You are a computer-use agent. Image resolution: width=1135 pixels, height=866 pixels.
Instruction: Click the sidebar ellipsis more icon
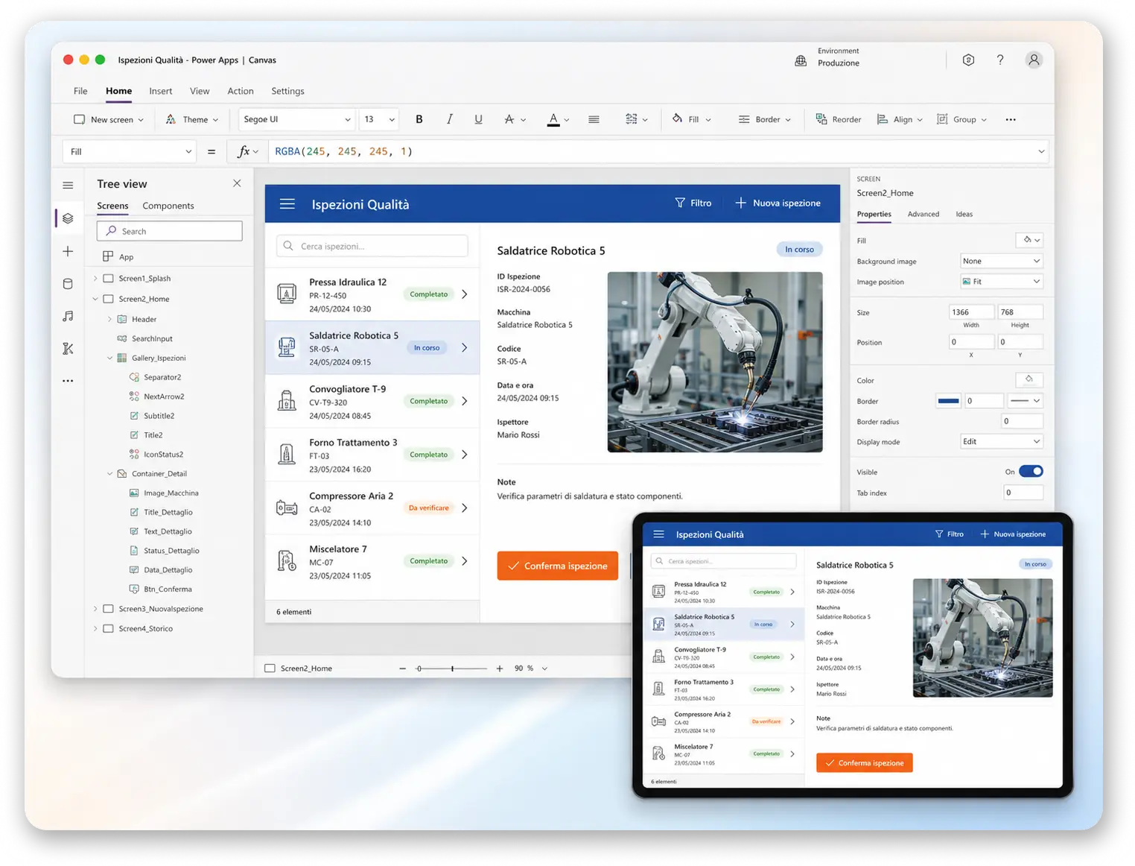tap(68, 381)
